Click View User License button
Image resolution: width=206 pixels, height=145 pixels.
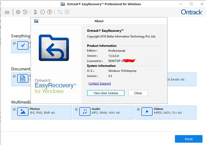pyautogui.click(x=106, y=93)
